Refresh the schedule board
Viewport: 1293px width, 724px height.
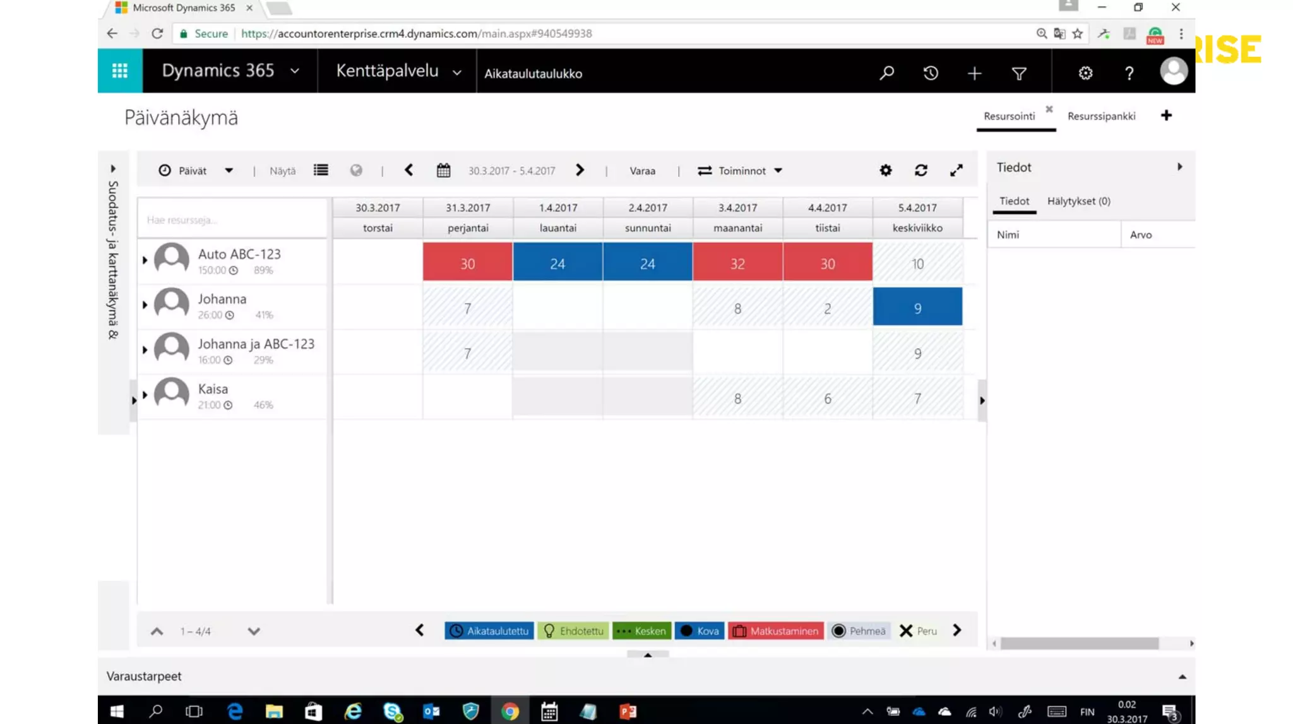click(921, 170)
